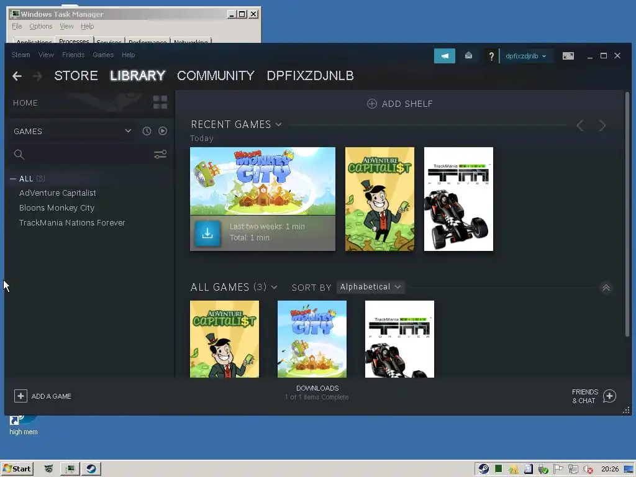
Task: Open the inbox envelope icon
Action: point(468,55)
